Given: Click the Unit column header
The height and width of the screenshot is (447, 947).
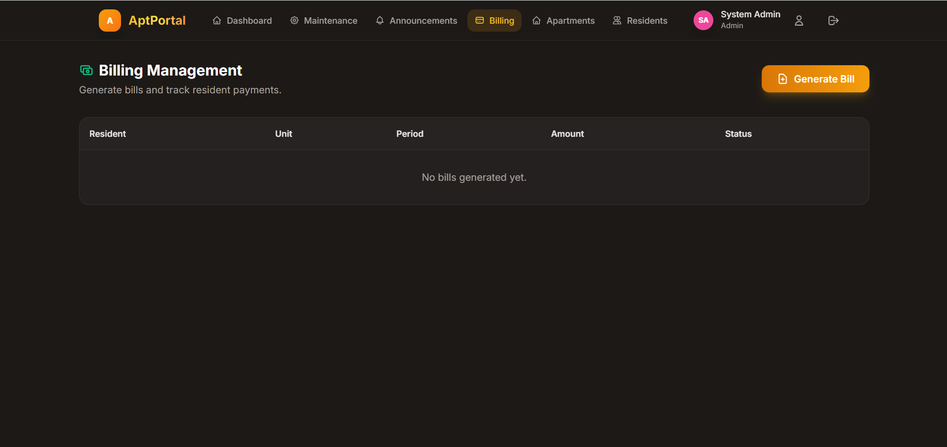Looking at the screenshot, I should tap(284, 134).
